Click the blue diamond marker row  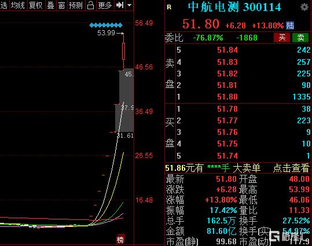point(106,25)
